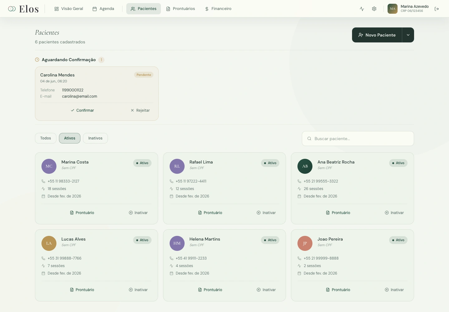Click Ana Beatriz Rocha AB avatar

305,166
